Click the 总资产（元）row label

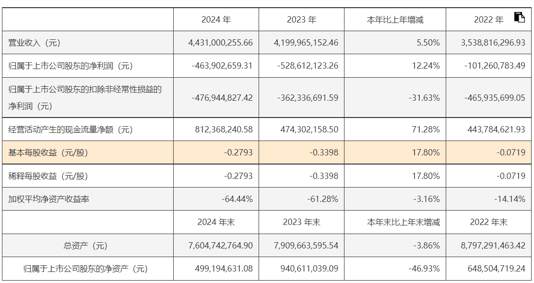pyautogui.click(x=86, y=246)
